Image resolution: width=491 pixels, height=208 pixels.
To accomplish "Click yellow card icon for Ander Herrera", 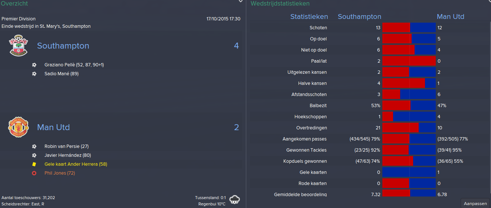I will click(x=34, y=164).
